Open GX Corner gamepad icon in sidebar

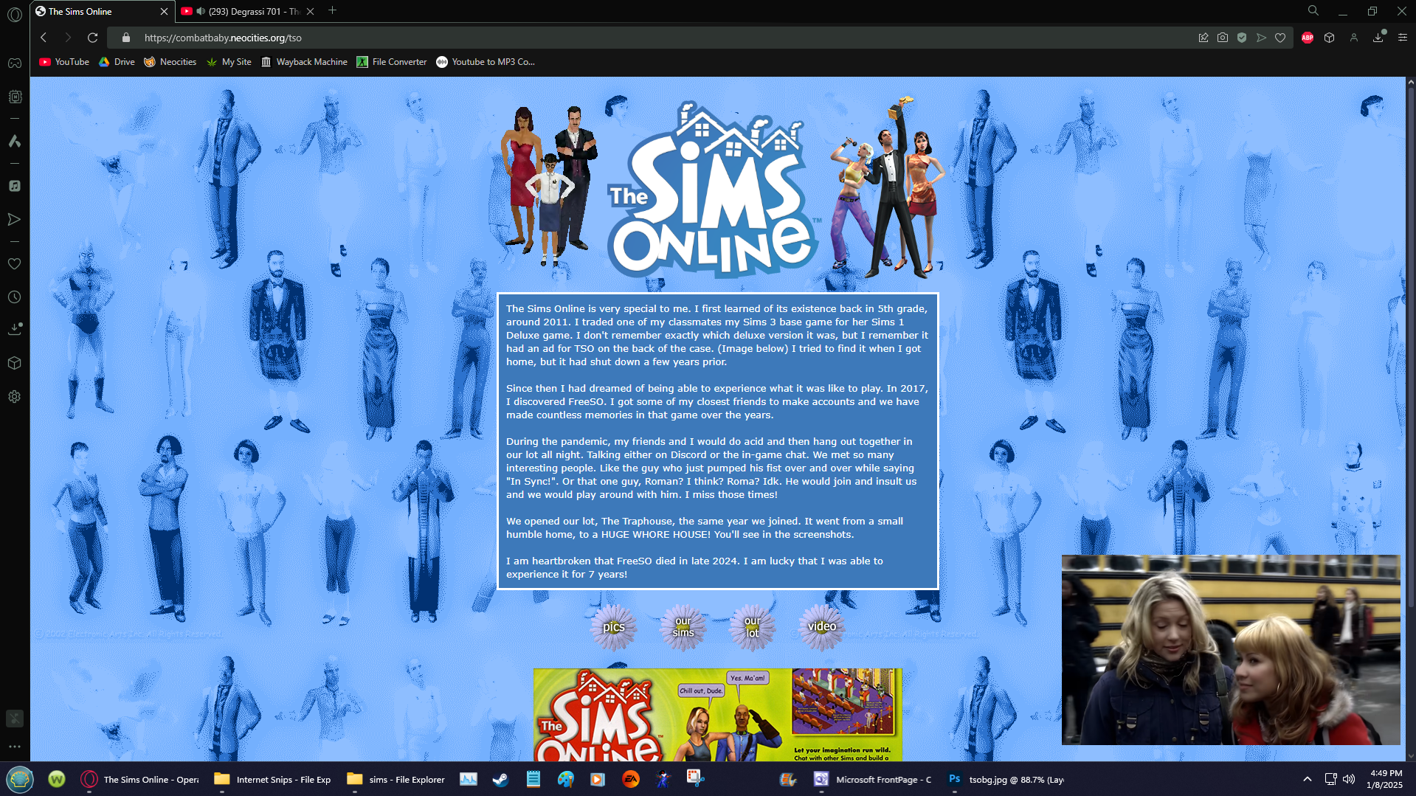point(15,63)
